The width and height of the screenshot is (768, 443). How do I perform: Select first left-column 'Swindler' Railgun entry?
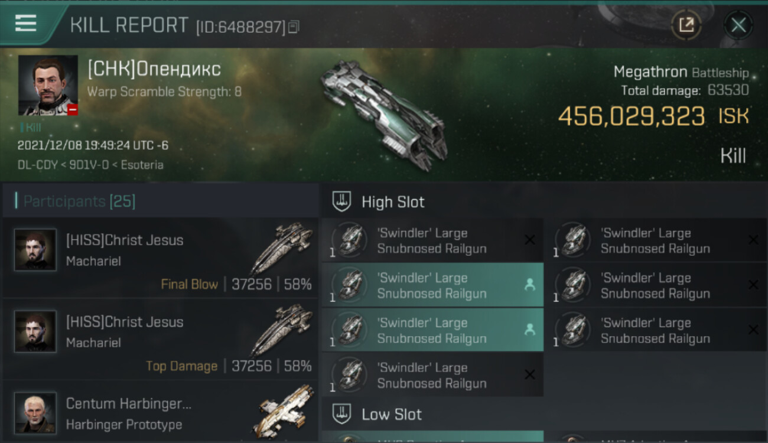[432, 240]
